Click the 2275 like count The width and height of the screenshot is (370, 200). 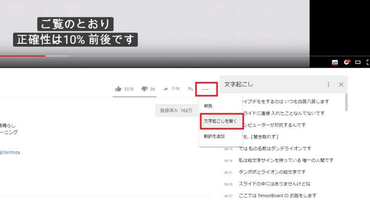pyautogui.click(x=129, y=89)
